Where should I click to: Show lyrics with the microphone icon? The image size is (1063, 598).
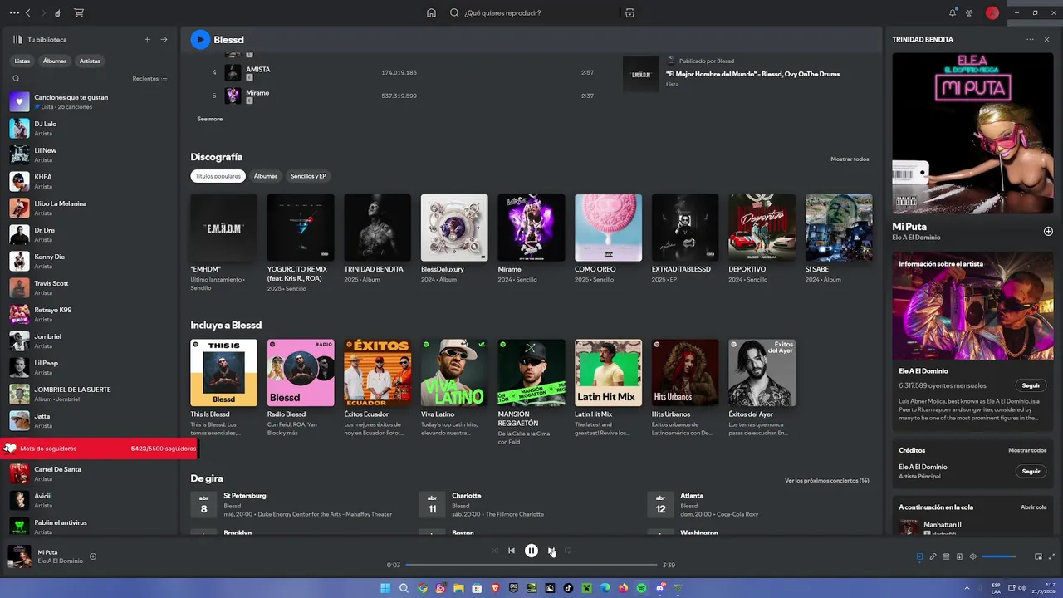(x=933, y=556)
